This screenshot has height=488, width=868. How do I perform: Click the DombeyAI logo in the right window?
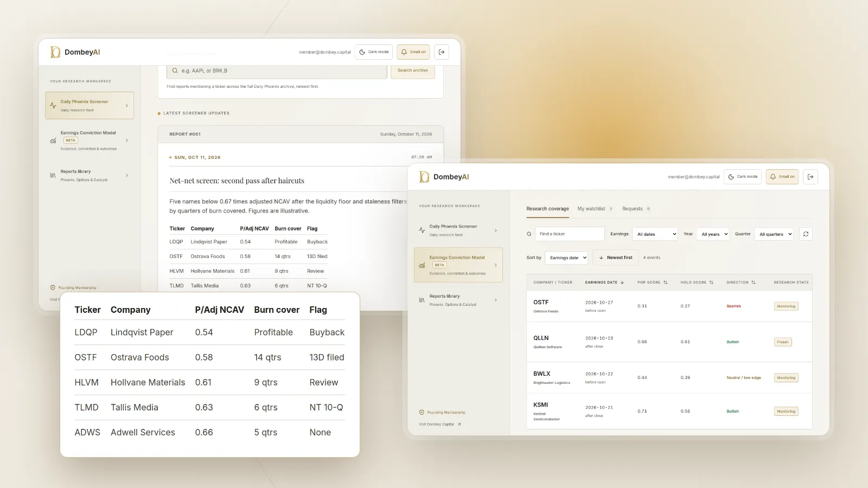coord(444,177)
